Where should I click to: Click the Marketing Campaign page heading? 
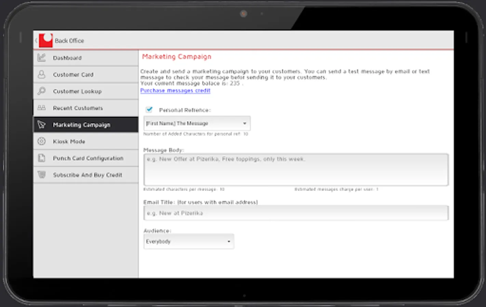[x=177, y=57]
